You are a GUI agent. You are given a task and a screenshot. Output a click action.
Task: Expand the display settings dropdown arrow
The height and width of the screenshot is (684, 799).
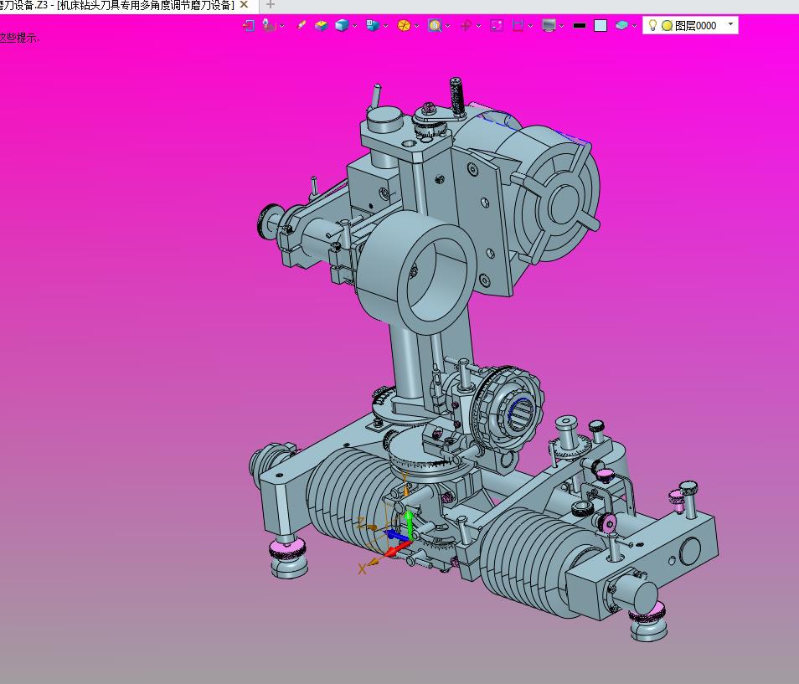point(561,26)
